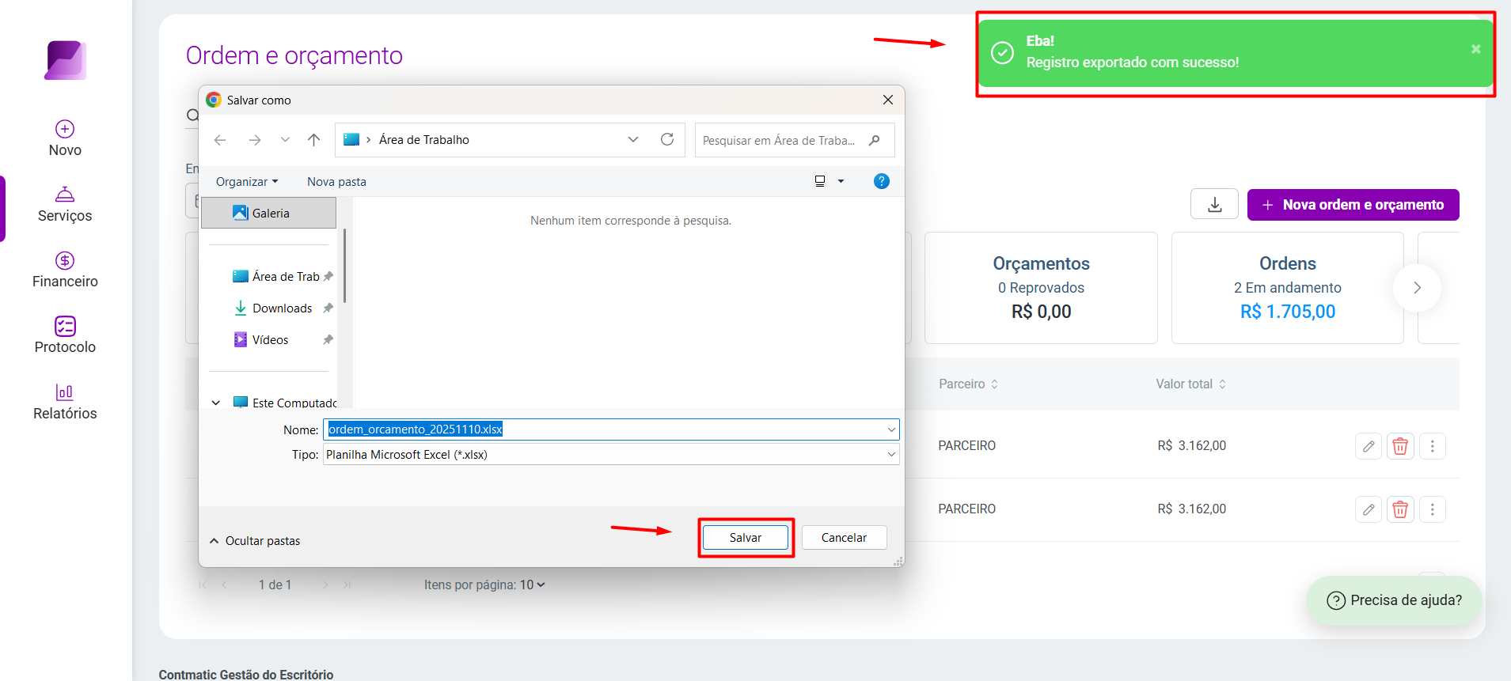
Task: Open the Itens por página dropdown
Action: tap(533, 585)
